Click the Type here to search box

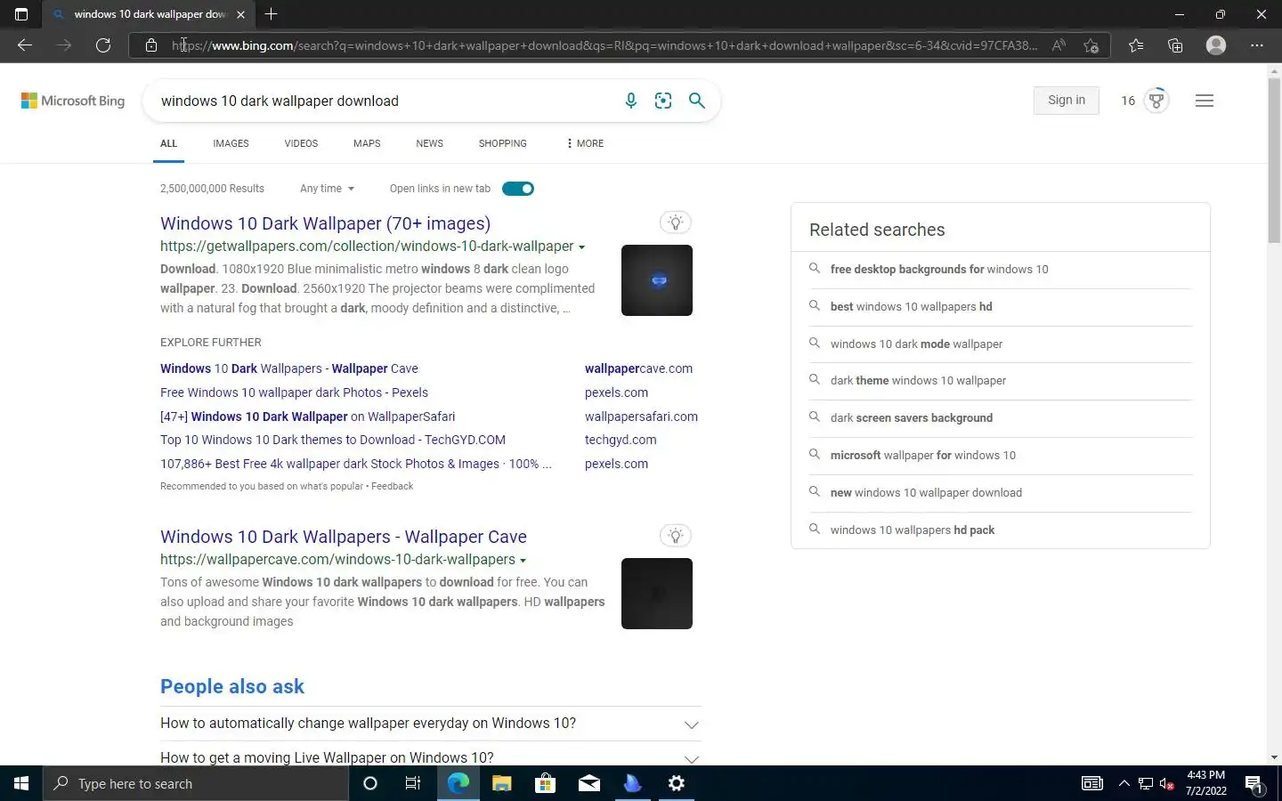click(196, 783)
